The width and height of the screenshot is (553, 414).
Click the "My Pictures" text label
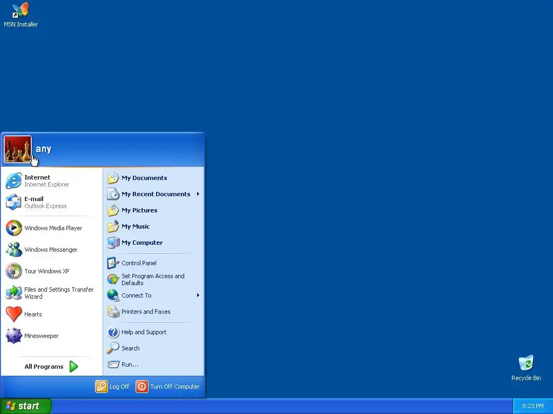coord(139,210)
